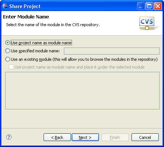
Task: Click the "Share Project" title bar text
Action: (x=25, y=6)
